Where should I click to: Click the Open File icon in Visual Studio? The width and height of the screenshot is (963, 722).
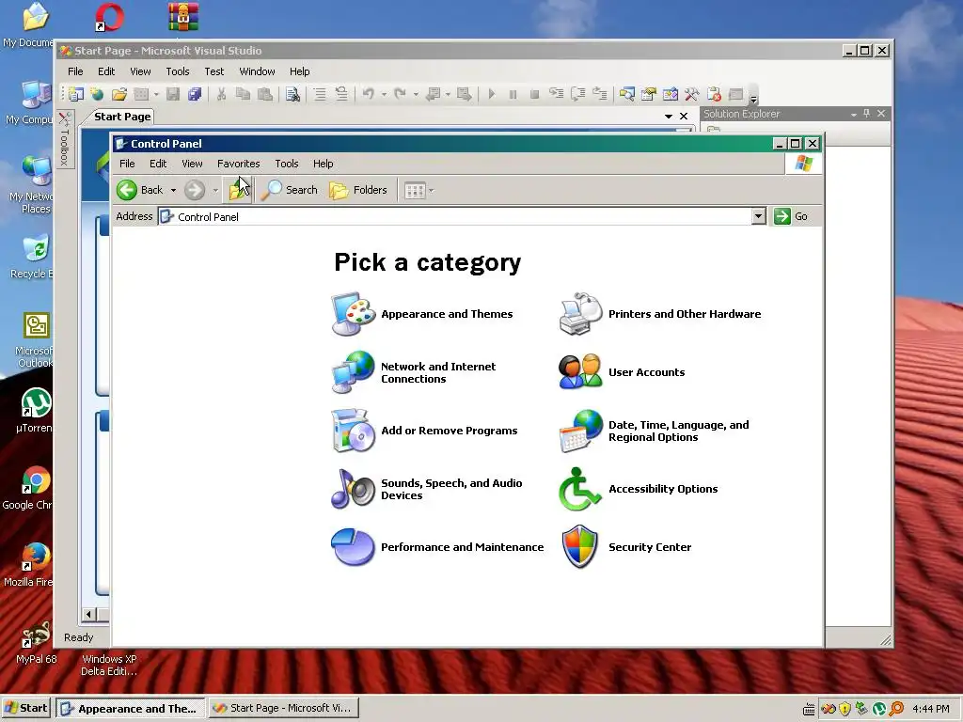click(x=119, y=94)
